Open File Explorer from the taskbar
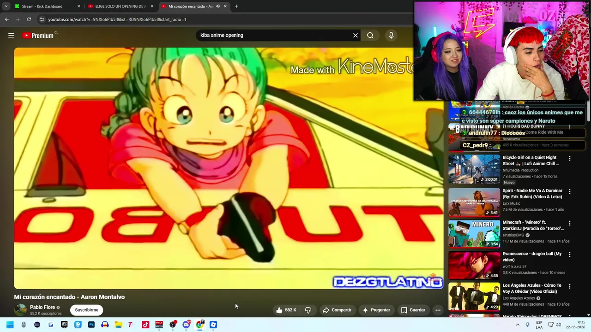 pos(118,325)
